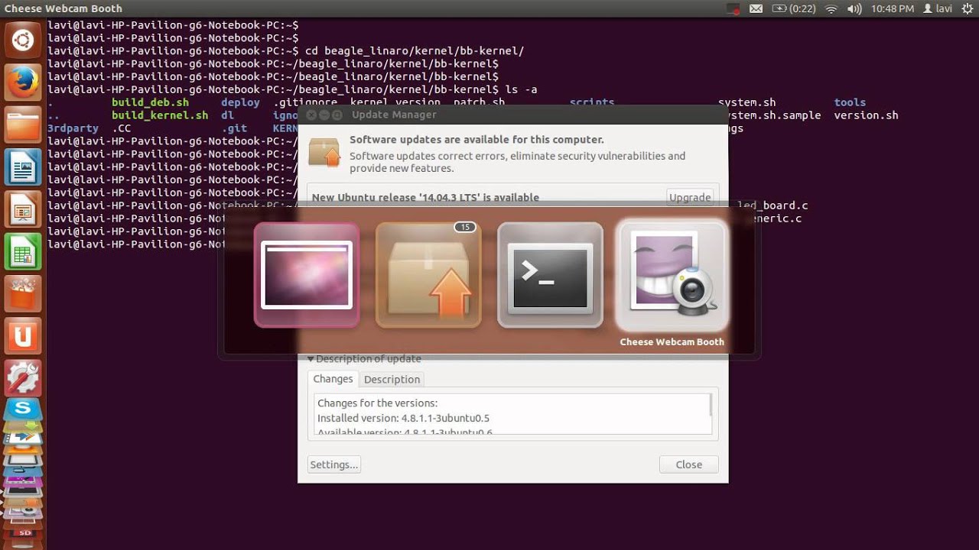The image size is (979, 550).
Task: Click the Close button in Update Manager
Action: (688, 464)
